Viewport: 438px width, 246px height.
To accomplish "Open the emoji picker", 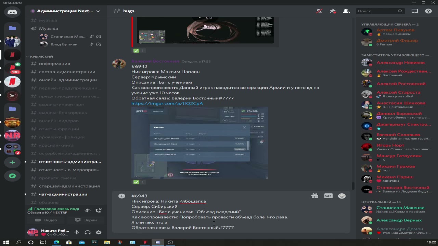I will click(342, 196).
